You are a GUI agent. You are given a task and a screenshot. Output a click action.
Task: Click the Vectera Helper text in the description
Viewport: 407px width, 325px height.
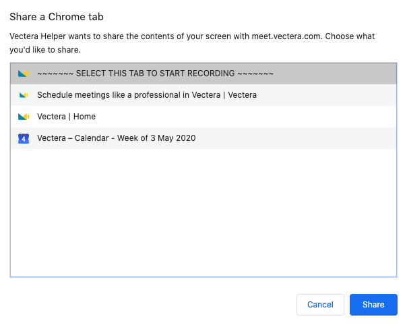[38, 36]
